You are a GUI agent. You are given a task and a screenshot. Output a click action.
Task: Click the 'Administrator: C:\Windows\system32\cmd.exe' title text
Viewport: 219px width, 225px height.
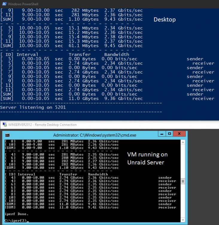(95, 135)
